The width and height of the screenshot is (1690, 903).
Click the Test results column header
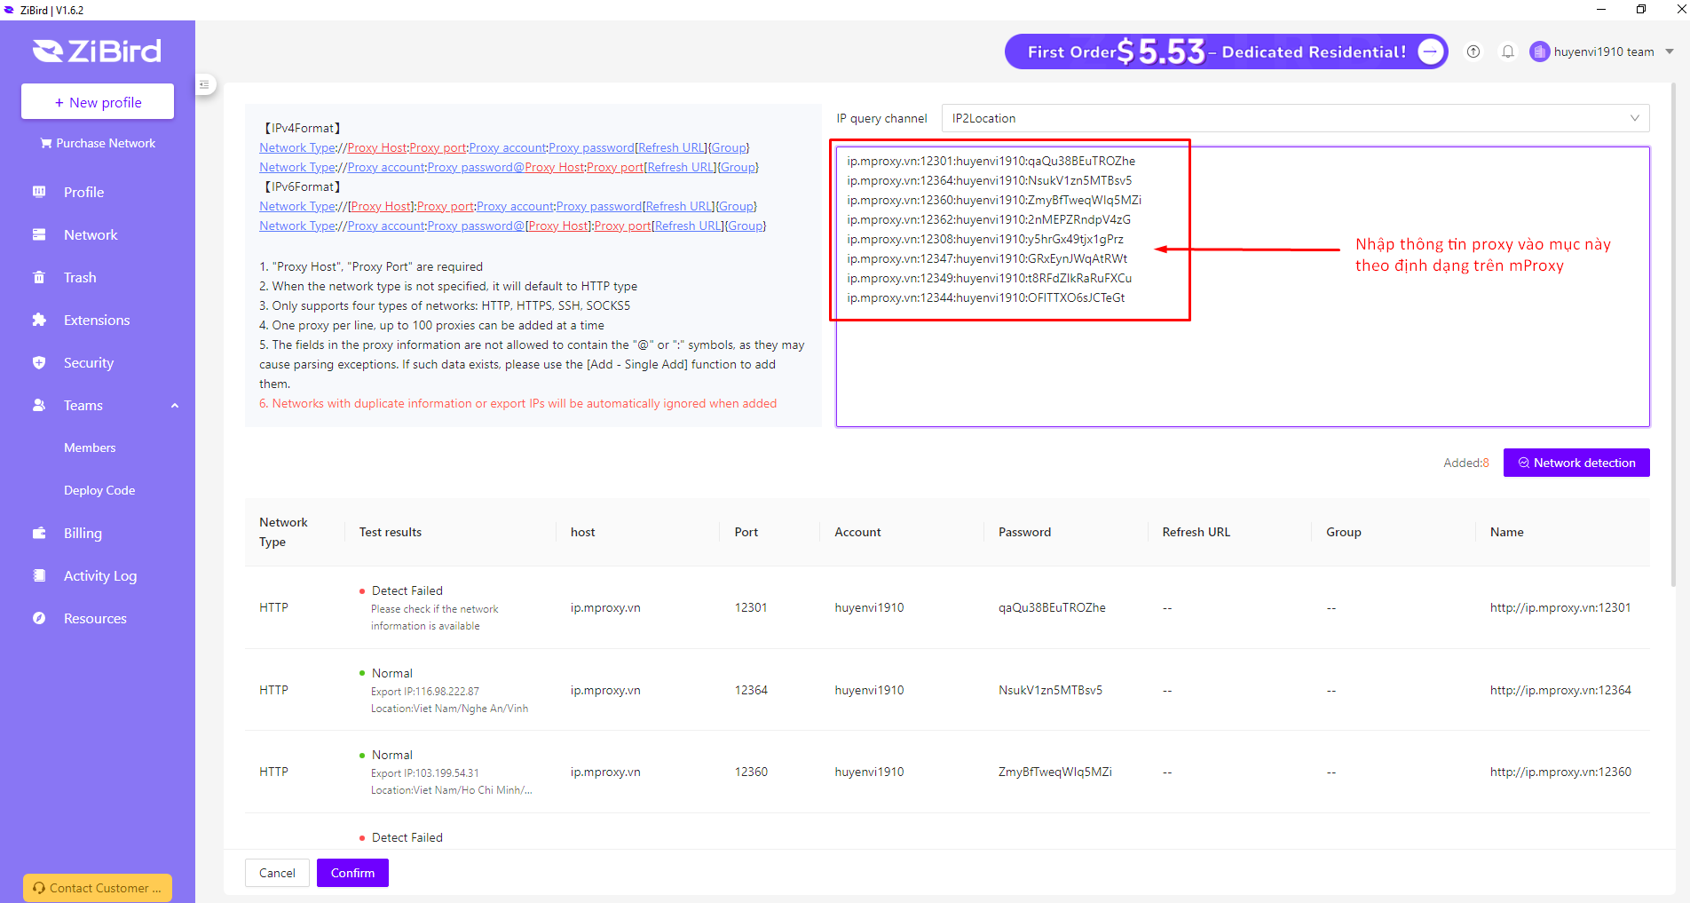(391, 532)
